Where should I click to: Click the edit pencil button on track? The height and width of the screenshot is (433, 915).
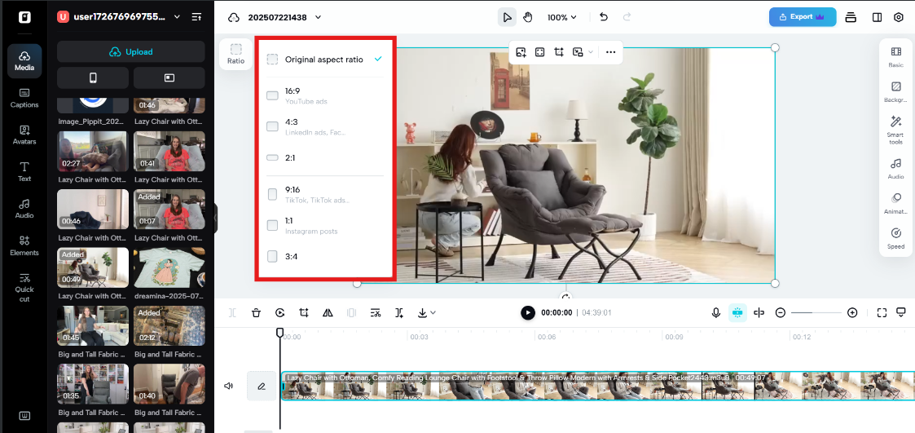(x=262, y=386)
